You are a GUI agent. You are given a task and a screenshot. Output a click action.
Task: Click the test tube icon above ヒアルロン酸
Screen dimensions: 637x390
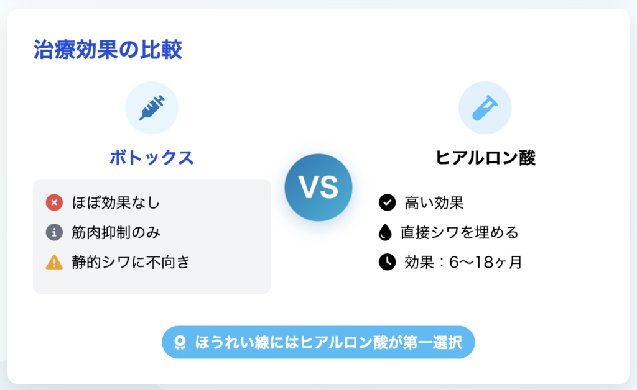pos(485,108)
